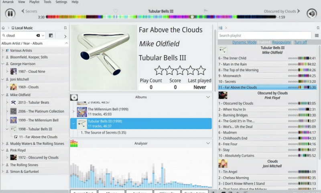321x193 pixels.
Task: Click Tubular Bells III cover in playlist header
Action: click(223, 50)
